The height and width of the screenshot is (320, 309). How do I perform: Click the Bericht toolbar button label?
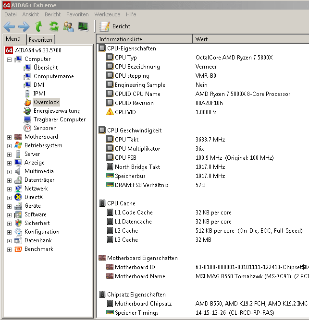(121, 26)
